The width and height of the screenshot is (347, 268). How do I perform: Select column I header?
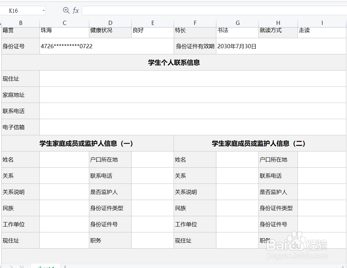[x=322, y=23]
